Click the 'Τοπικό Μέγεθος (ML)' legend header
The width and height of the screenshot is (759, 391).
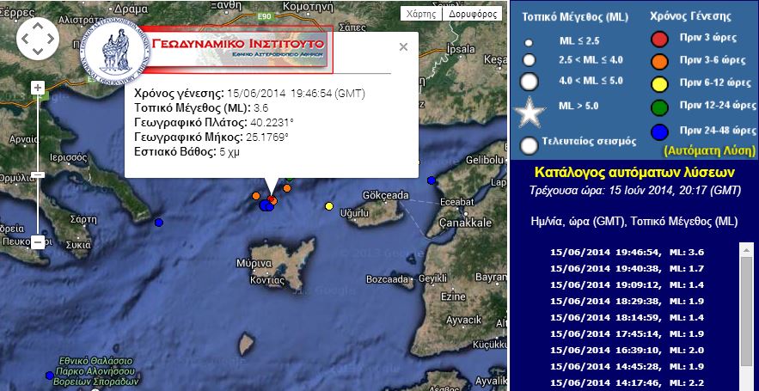[574, 17]
